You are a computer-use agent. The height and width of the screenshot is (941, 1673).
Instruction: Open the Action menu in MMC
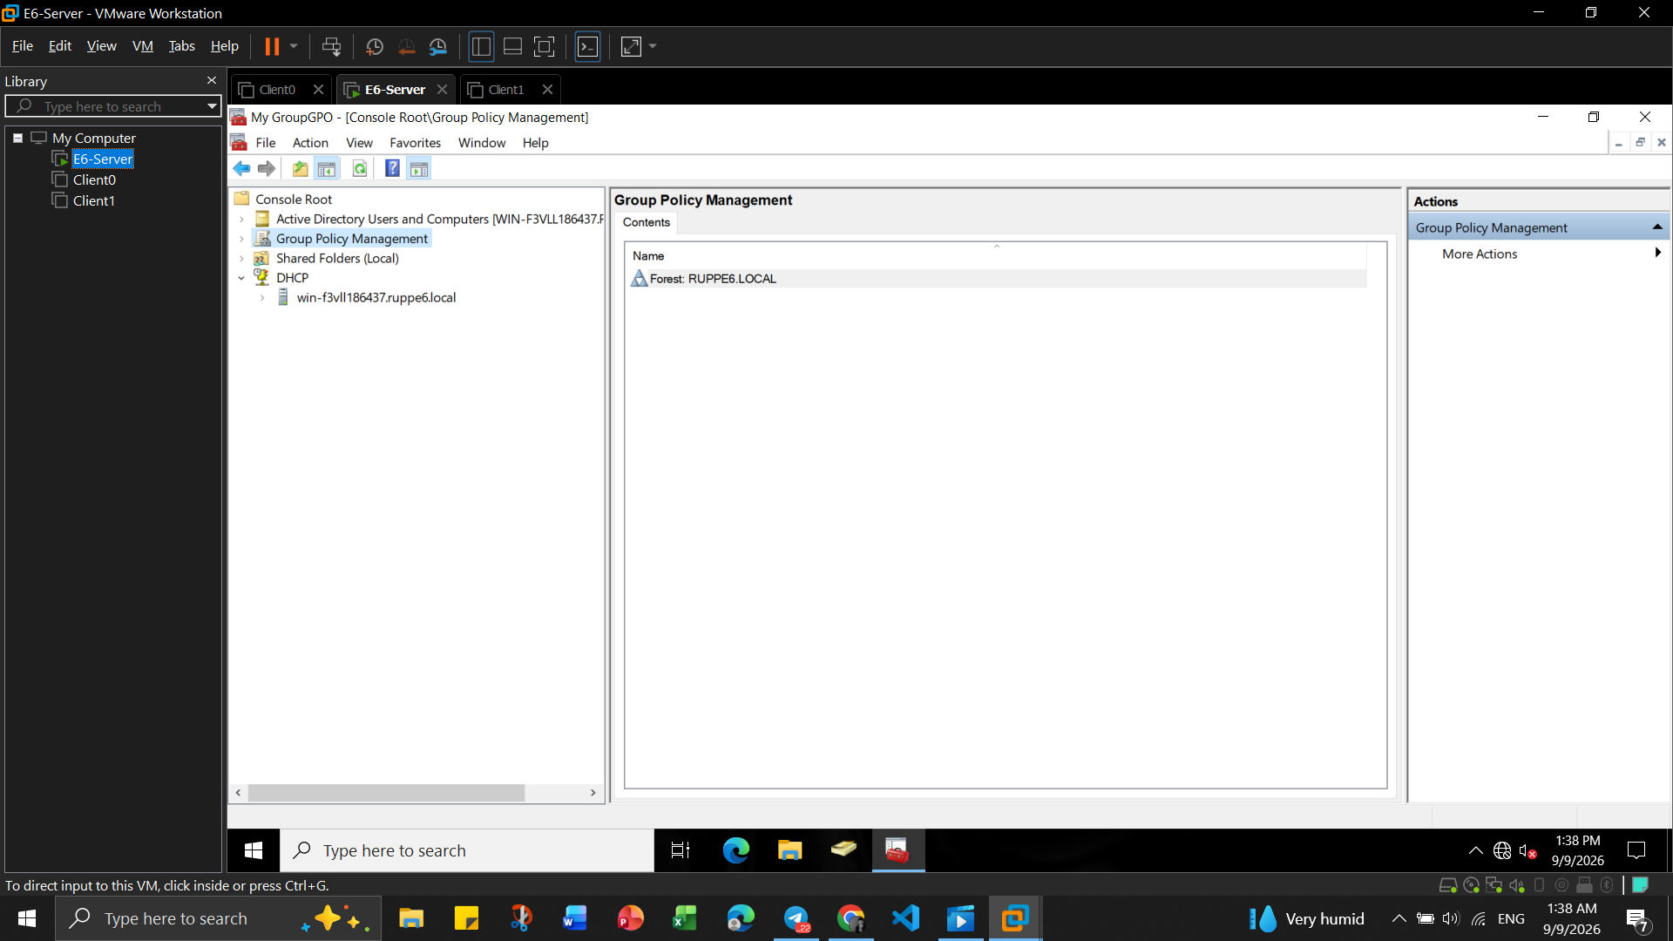pyautogui.click(x=310, y=143)
